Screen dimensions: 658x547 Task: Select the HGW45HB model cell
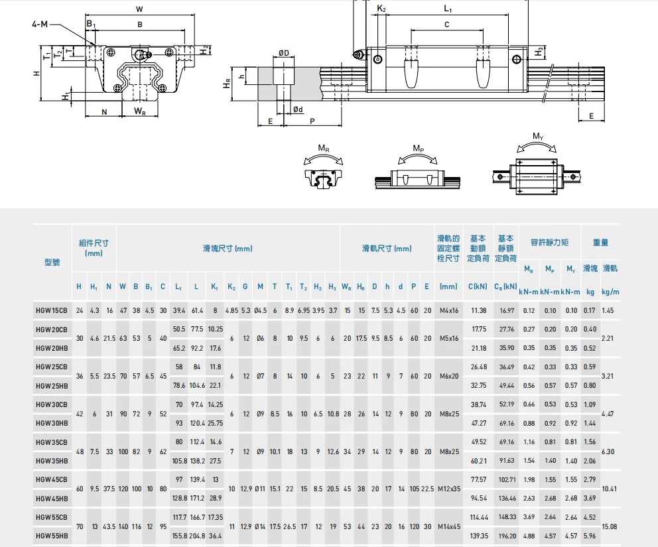(52, 499)
